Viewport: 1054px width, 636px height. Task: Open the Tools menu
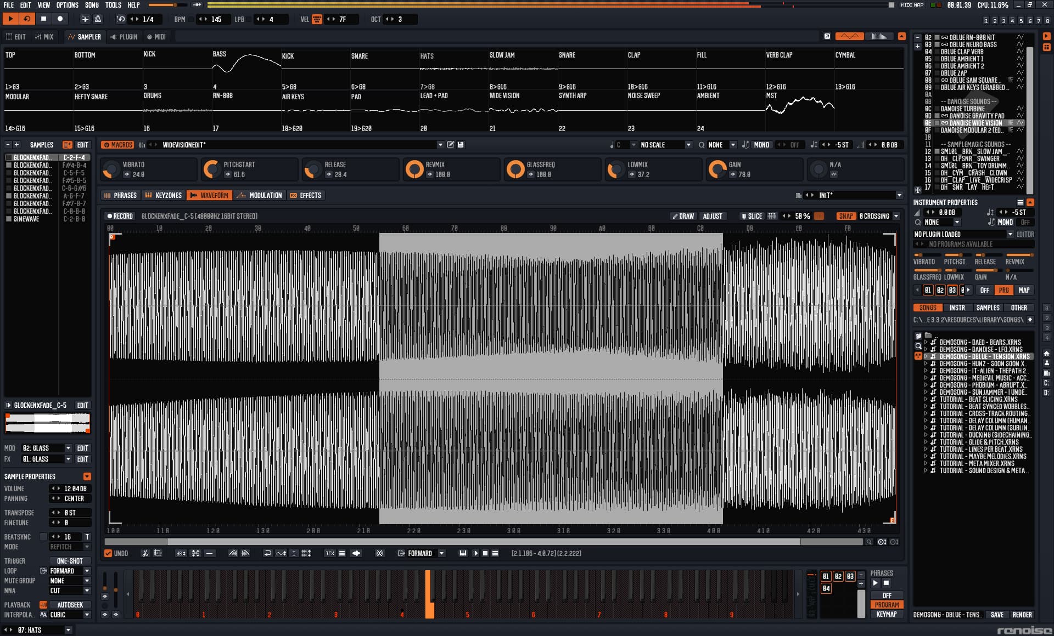click(113, 5)
